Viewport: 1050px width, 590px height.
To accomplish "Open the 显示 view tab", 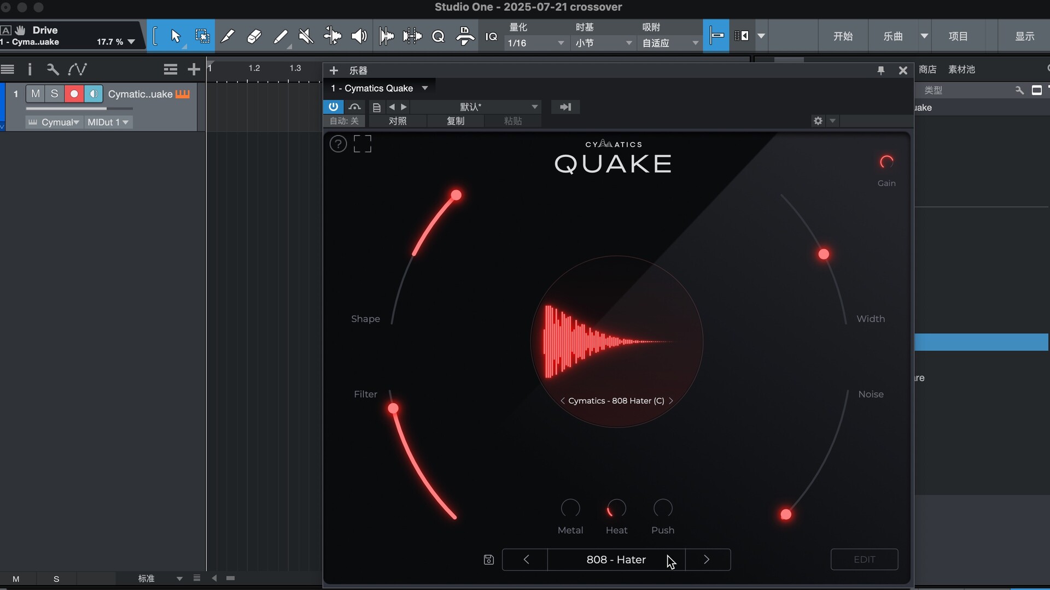I will [1025, 36].
